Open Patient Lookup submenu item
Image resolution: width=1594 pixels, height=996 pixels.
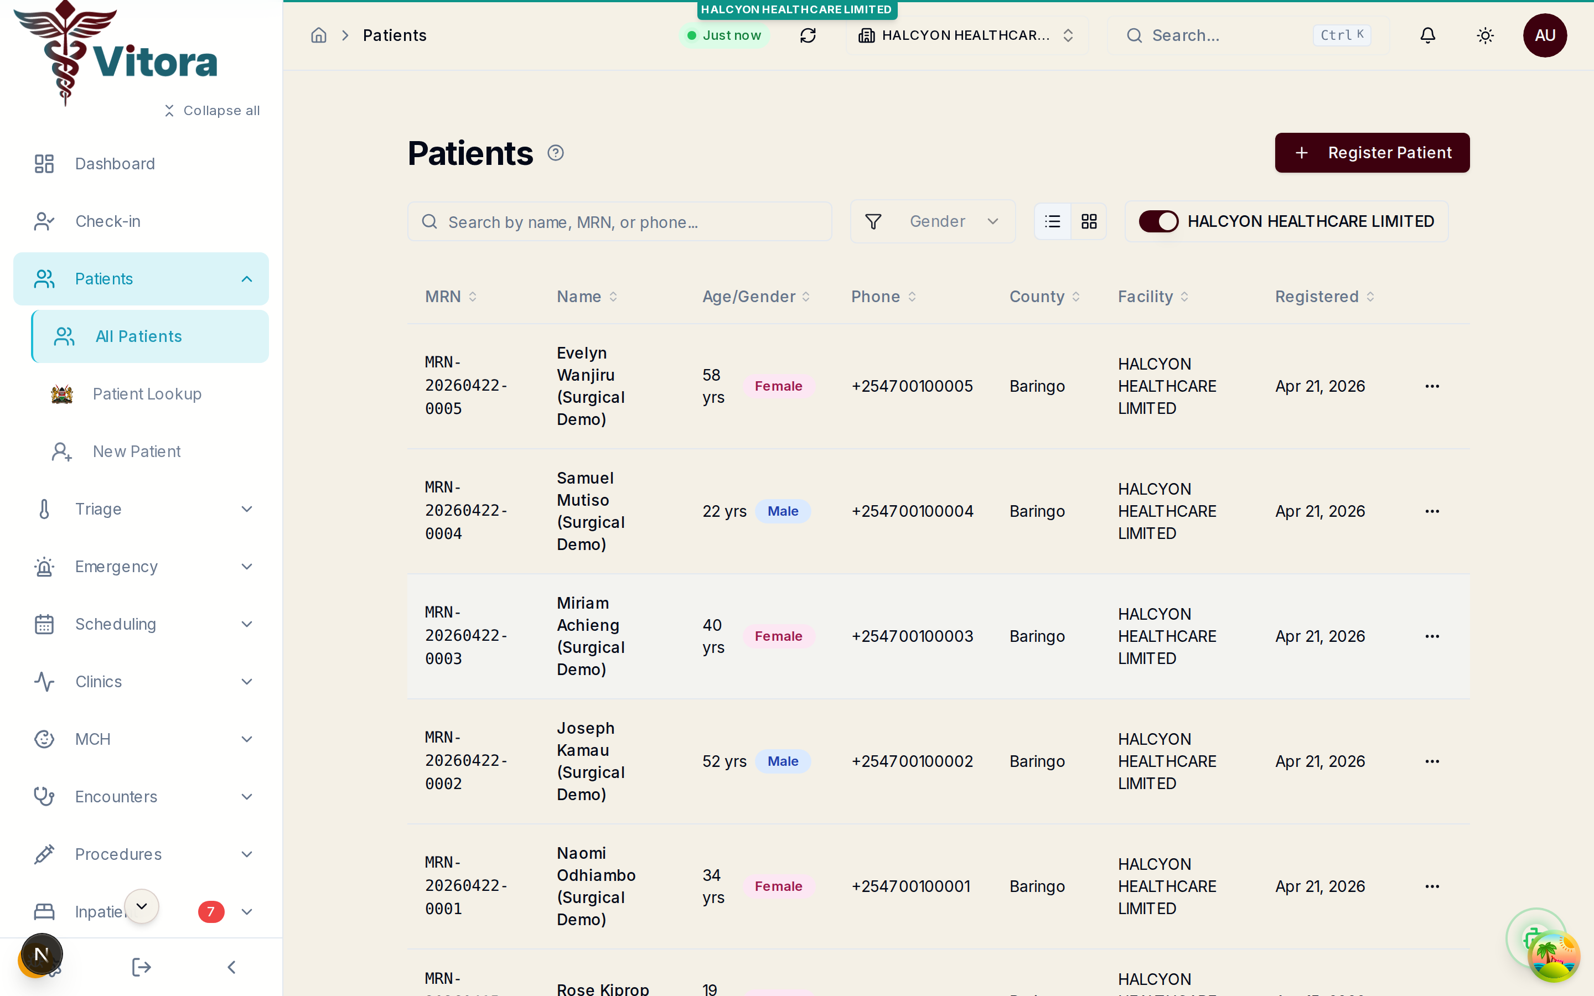[x=150, y=394]
